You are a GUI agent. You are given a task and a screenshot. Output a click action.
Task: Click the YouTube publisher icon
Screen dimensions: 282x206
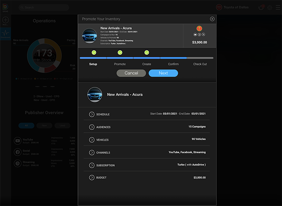point(17,141)
